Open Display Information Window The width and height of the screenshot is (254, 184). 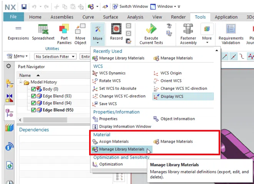pyautogui.click(x=122, y=127)
